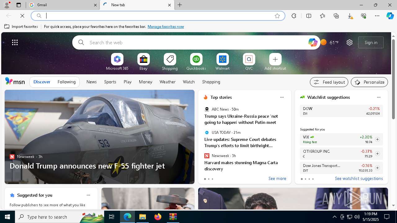This screenshot has width=397, height=223.
Task: Go to Sports section
Action: click(x=110, y=82)
